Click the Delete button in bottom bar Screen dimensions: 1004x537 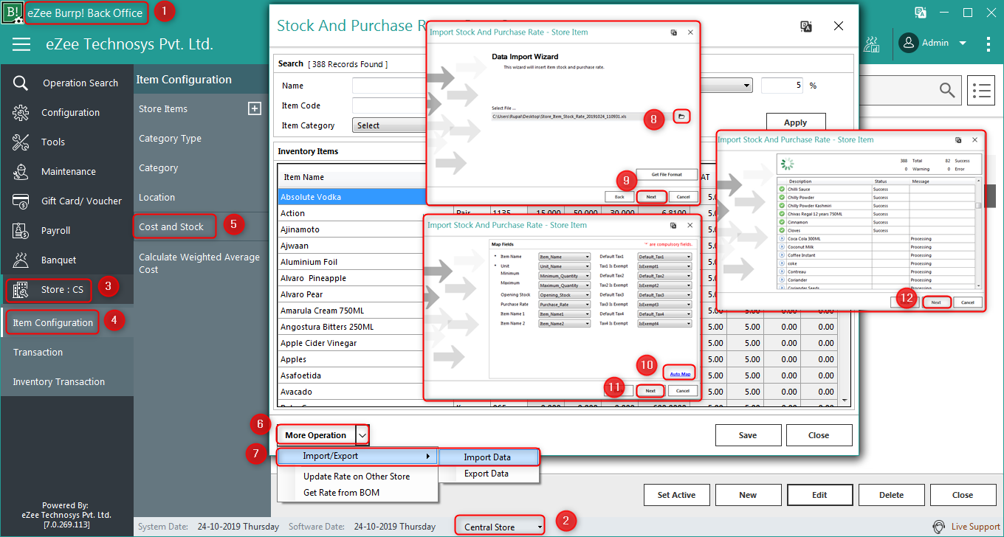[891, 495]
